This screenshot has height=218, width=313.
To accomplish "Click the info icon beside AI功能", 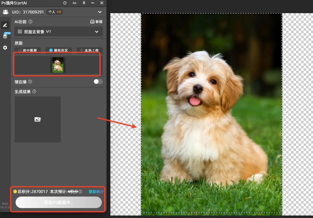I will [30, 22].
